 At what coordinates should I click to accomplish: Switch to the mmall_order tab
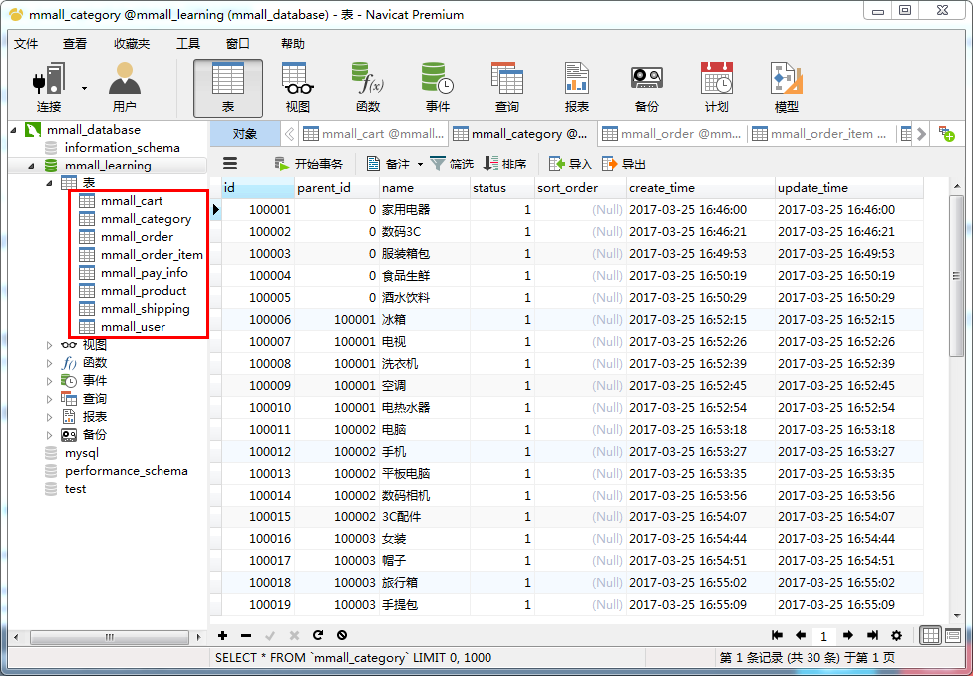point(673,133)
